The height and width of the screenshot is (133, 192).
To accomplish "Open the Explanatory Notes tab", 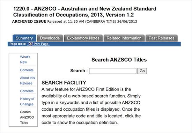I will click(83, 38).
